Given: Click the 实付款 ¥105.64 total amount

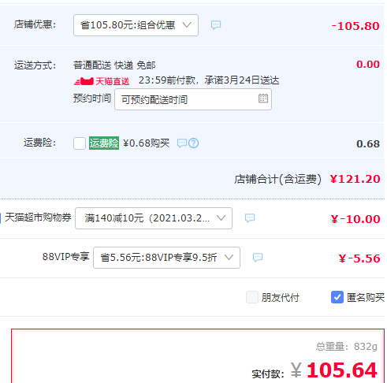Looking at the screenshot, I should 334,370.
